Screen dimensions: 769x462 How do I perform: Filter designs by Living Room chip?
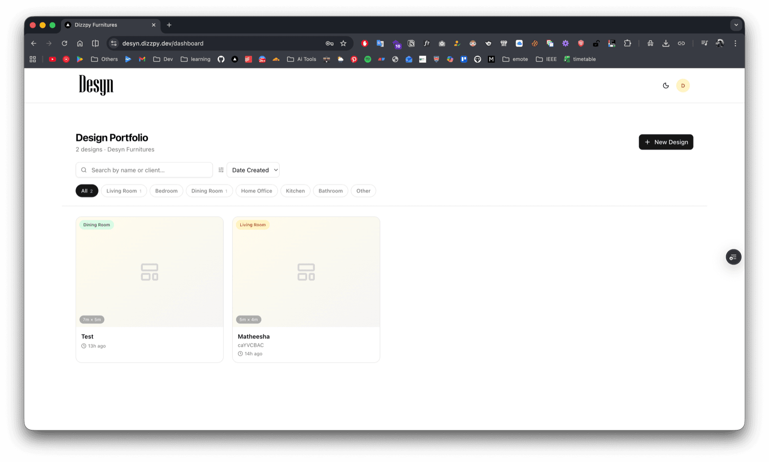tap(124, 191)
